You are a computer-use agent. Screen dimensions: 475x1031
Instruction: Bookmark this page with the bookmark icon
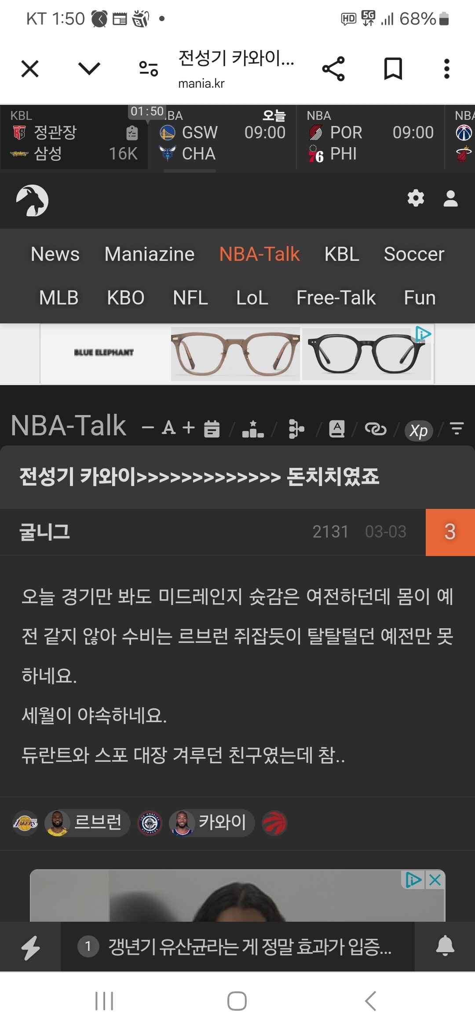393,69
